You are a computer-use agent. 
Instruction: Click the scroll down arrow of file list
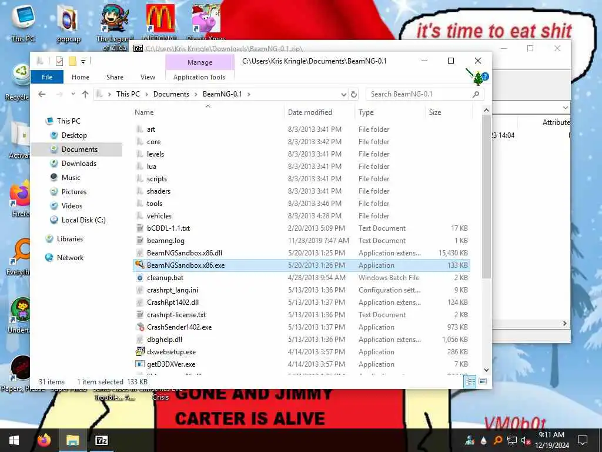tap(486, 370)
